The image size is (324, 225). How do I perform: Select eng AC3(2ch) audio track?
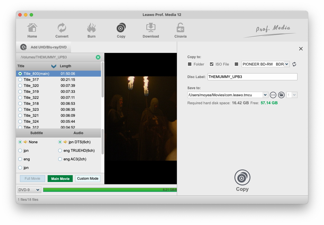click(x=60, y=159)
